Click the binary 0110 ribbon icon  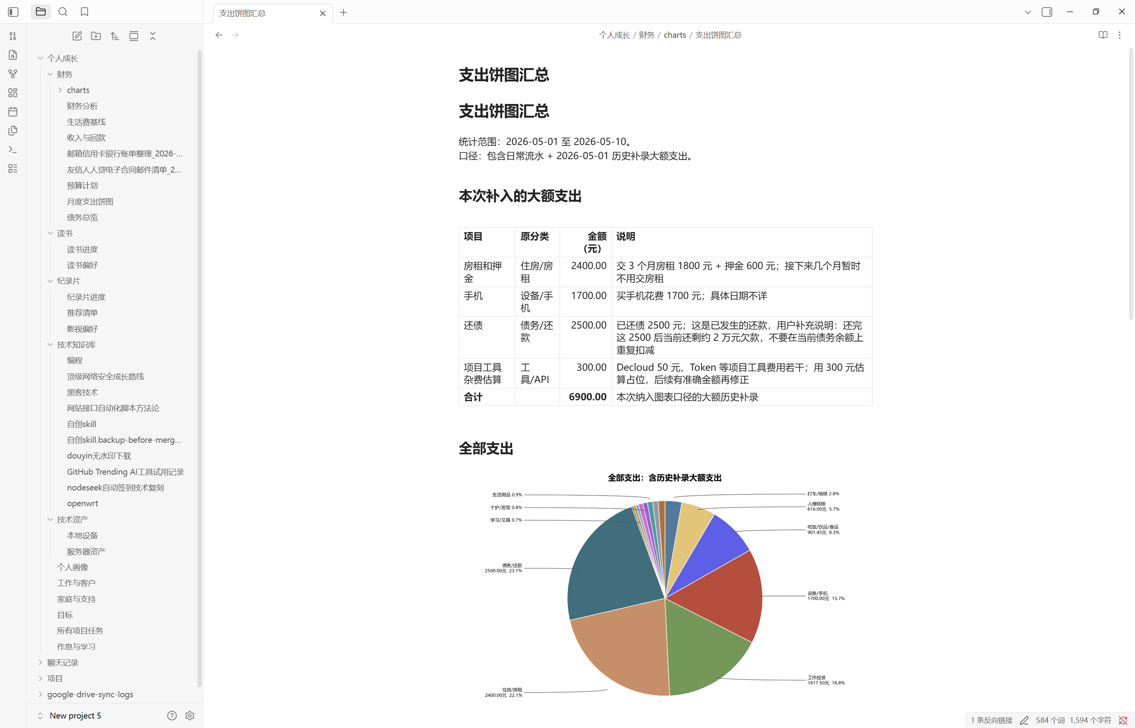point(13,36)
